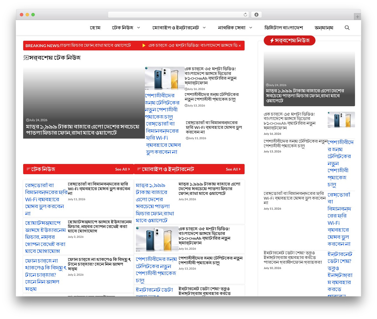
Task: Click the July 24, 2026 date on large featured card
Action: (x=37, y=120)
